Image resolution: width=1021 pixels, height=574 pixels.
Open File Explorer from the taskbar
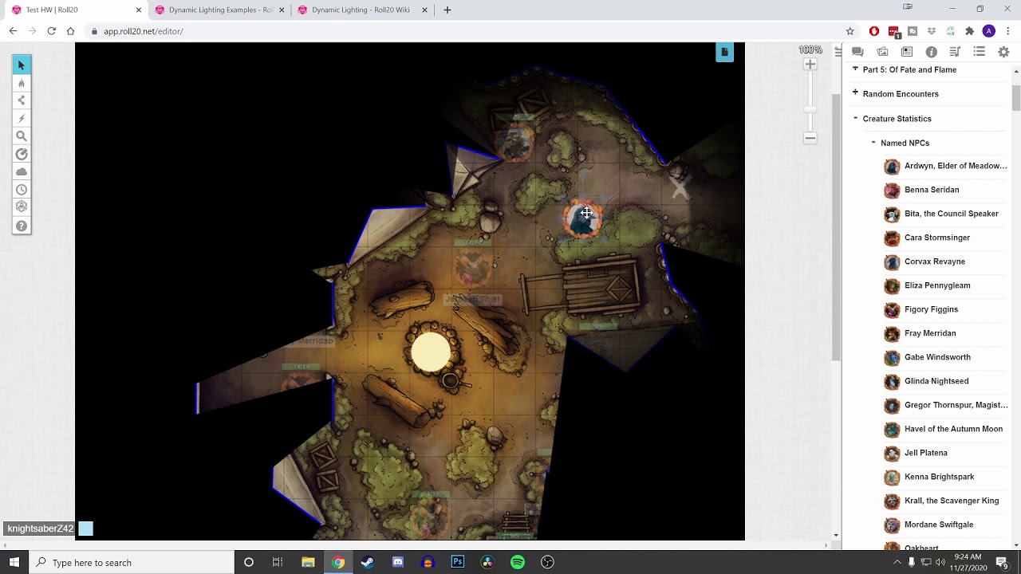(x=308, y=563)
